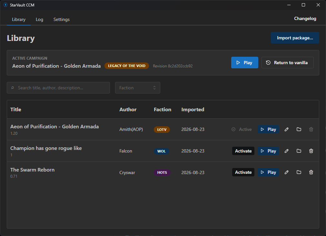The height and width of the screenshot is (236, 326).
Task: Edit Champion has gone rogue like entry
Action: (x=286, y=151)
